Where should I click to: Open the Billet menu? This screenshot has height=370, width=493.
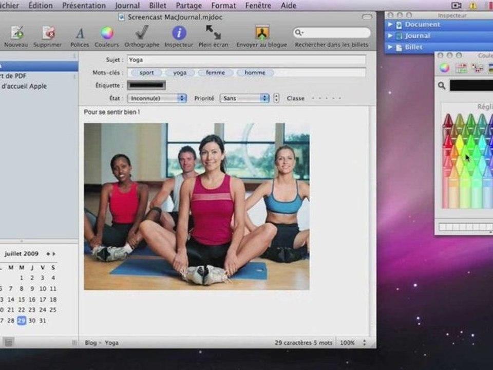tap(158, 5)
